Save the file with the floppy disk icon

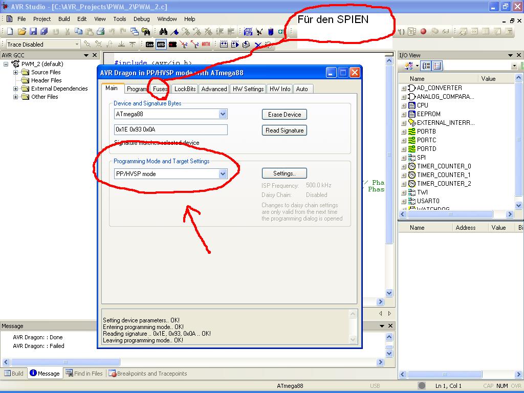(x=33, y=31)
